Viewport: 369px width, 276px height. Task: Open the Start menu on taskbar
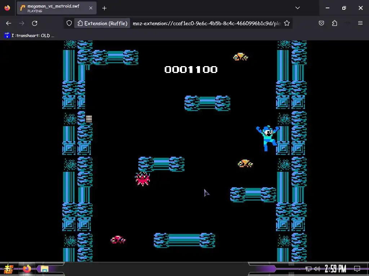[x=8, y=269]
